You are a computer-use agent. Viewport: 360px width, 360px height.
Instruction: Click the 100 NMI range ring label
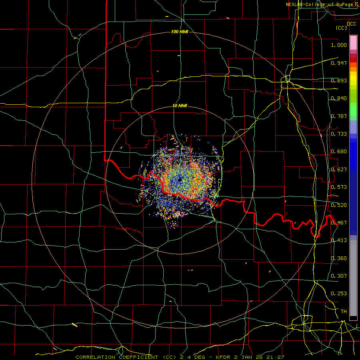click(x=180, y=32)
